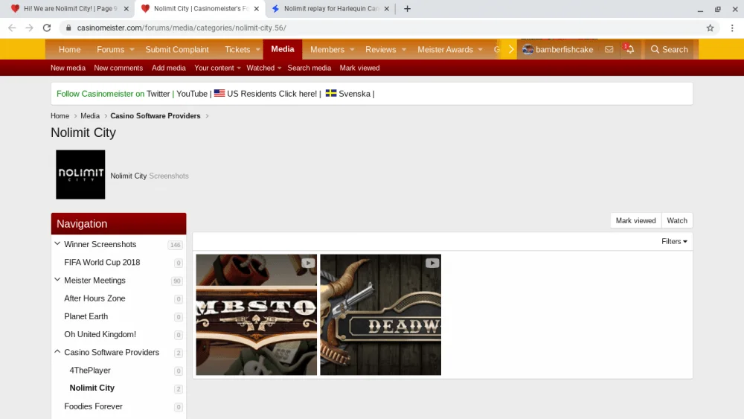Image resolution: width=744 pixels, height=419 pixels.
Task: Expand the Meister Awards dropdown arrow
Action: [480, 49]
